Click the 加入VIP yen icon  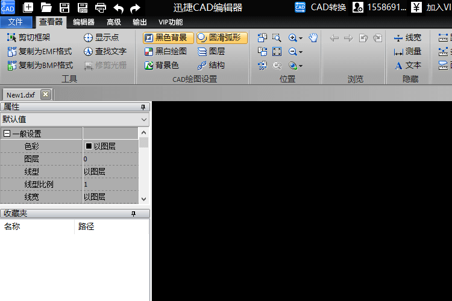[416, 7]
